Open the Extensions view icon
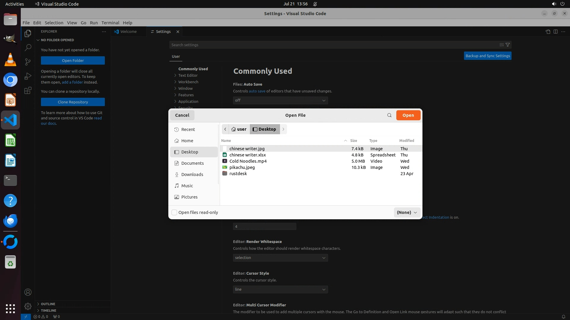 (28, 90)
